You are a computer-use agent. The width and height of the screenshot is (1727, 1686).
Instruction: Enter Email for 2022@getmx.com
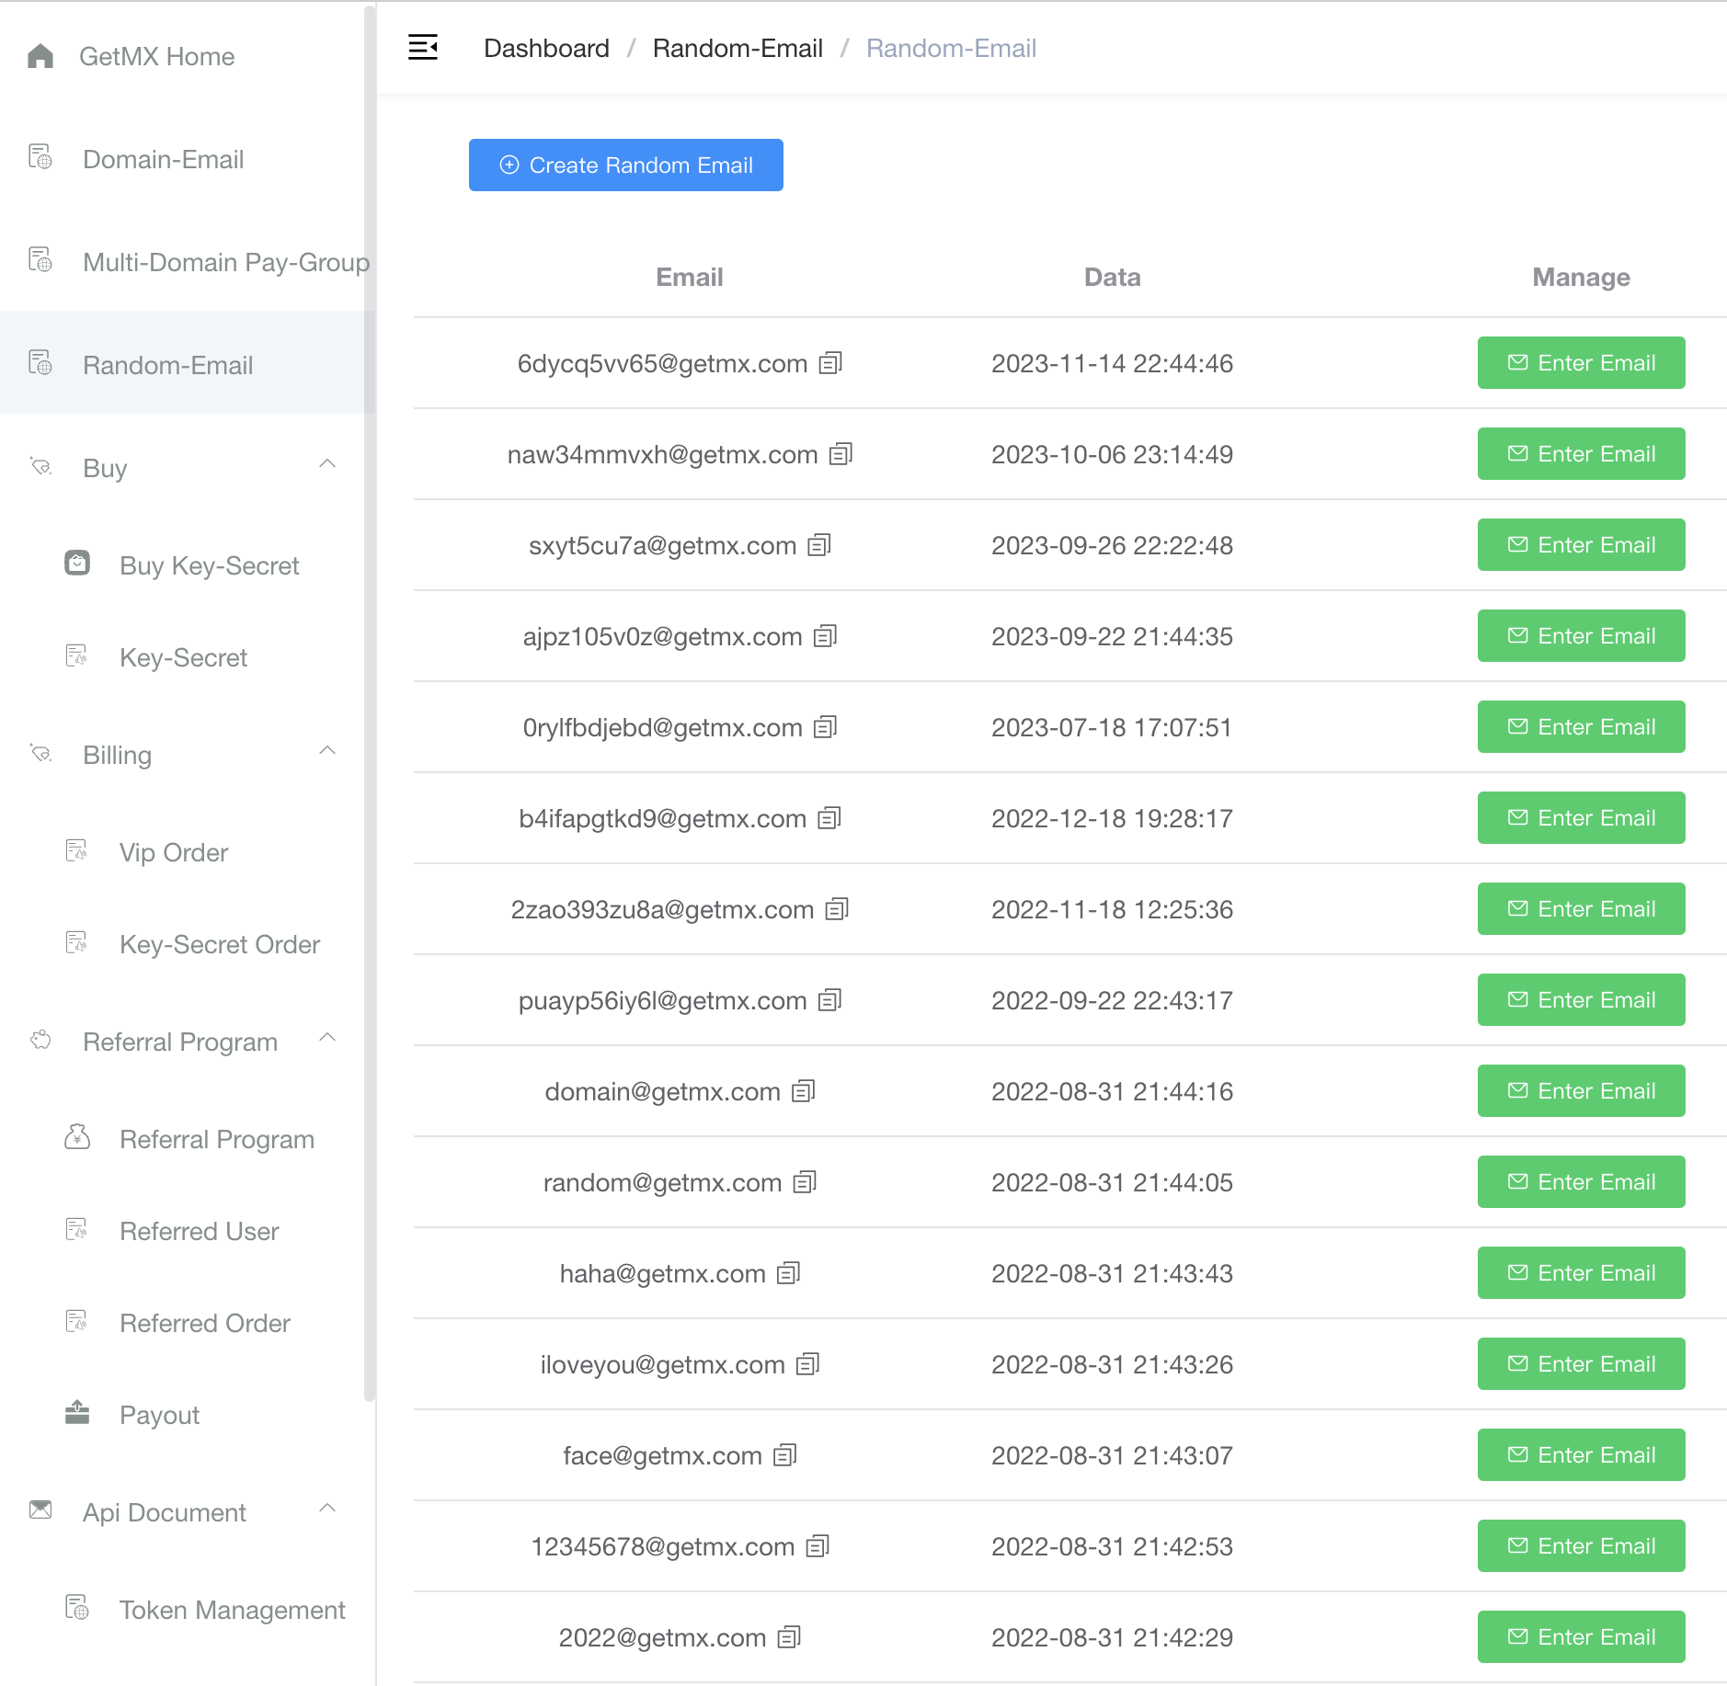pyautogui.click(x=1582, y=1637)
